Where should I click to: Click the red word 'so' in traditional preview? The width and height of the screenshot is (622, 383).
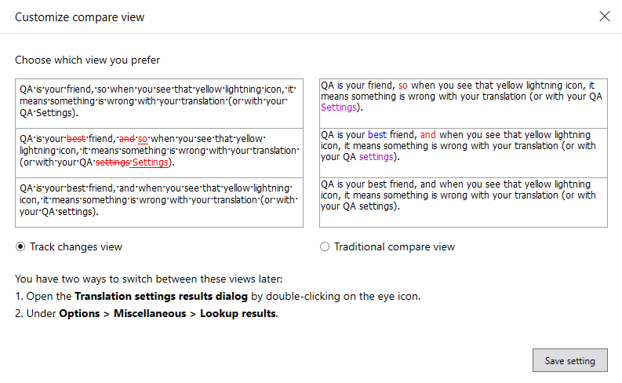(x=403, y=85)
